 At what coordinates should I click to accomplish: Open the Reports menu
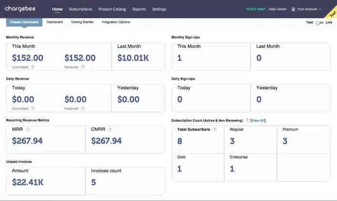(139, 9)
